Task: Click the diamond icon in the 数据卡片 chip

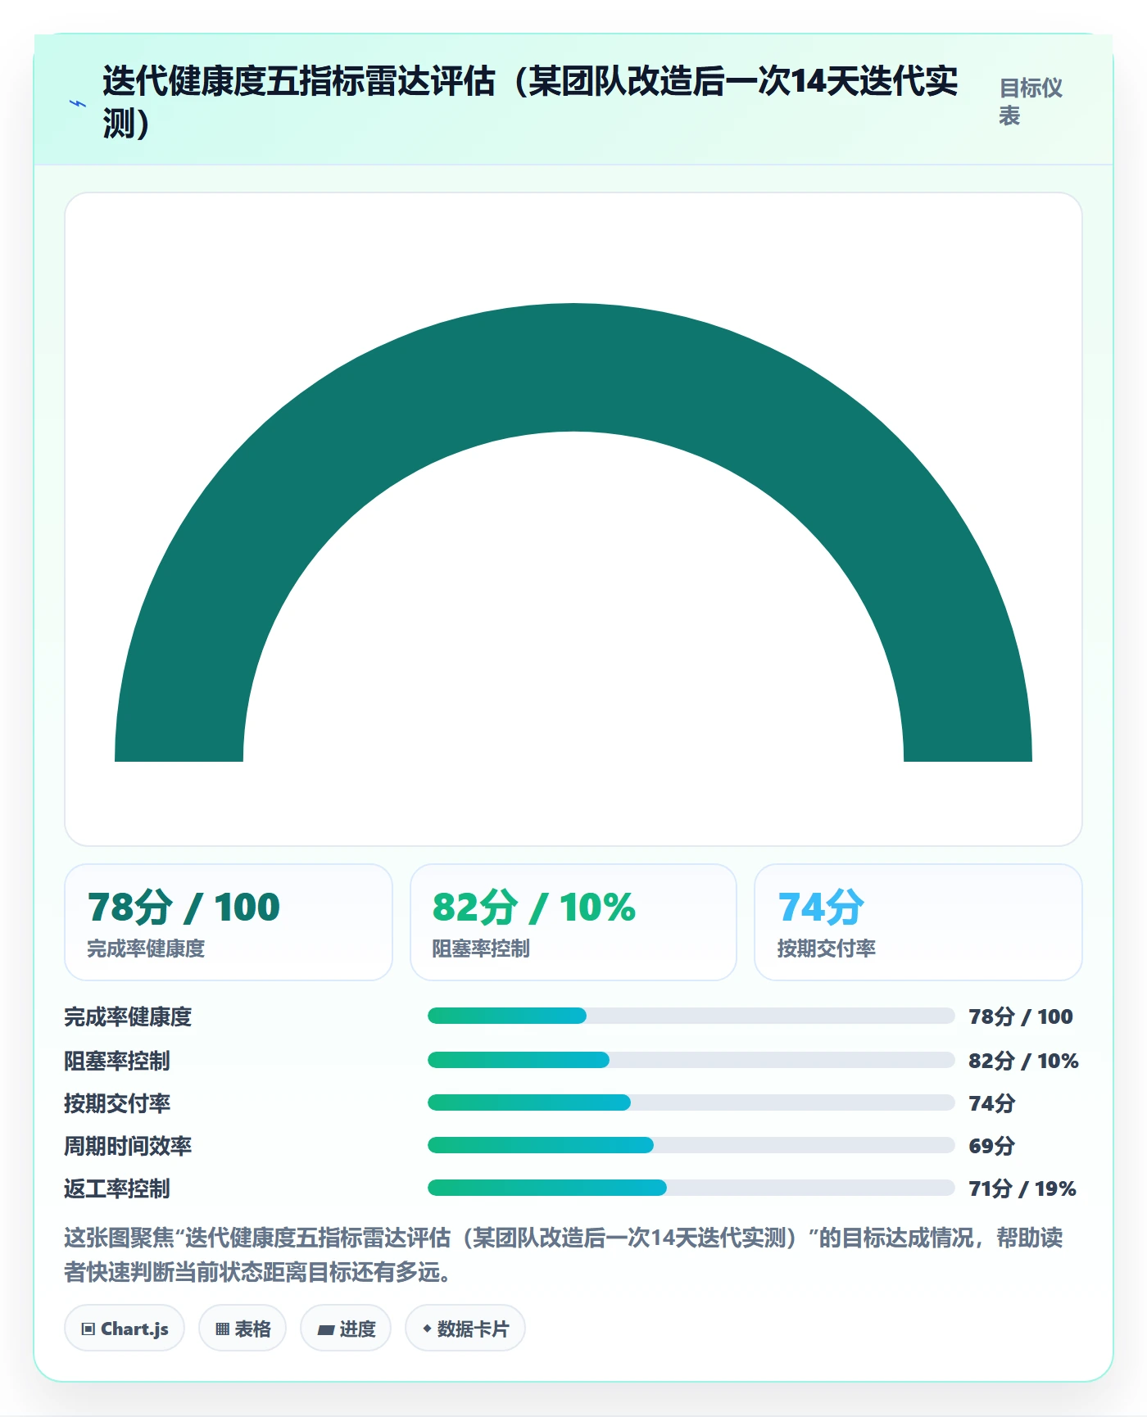Action: (x=427, y=1328)
